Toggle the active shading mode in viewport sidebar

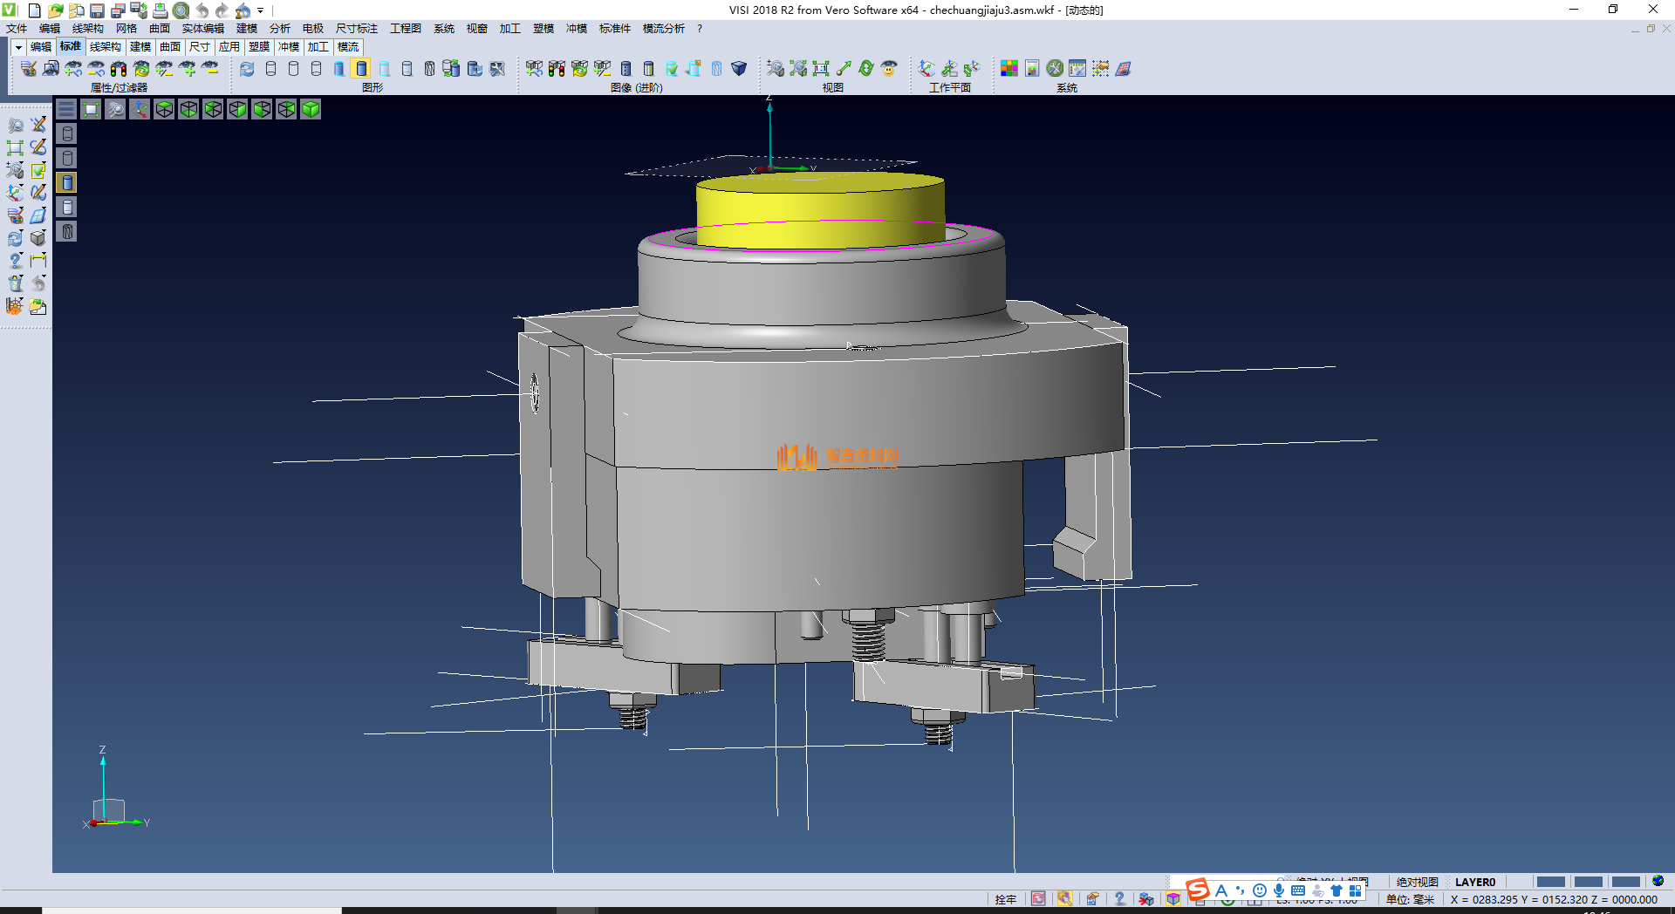coord(67,182)
